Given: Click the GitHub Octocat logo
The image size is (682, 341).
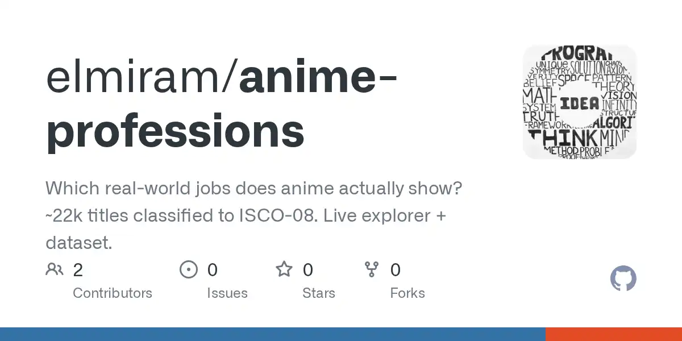Looking at the screenshot, I should (x=623, y=279).
